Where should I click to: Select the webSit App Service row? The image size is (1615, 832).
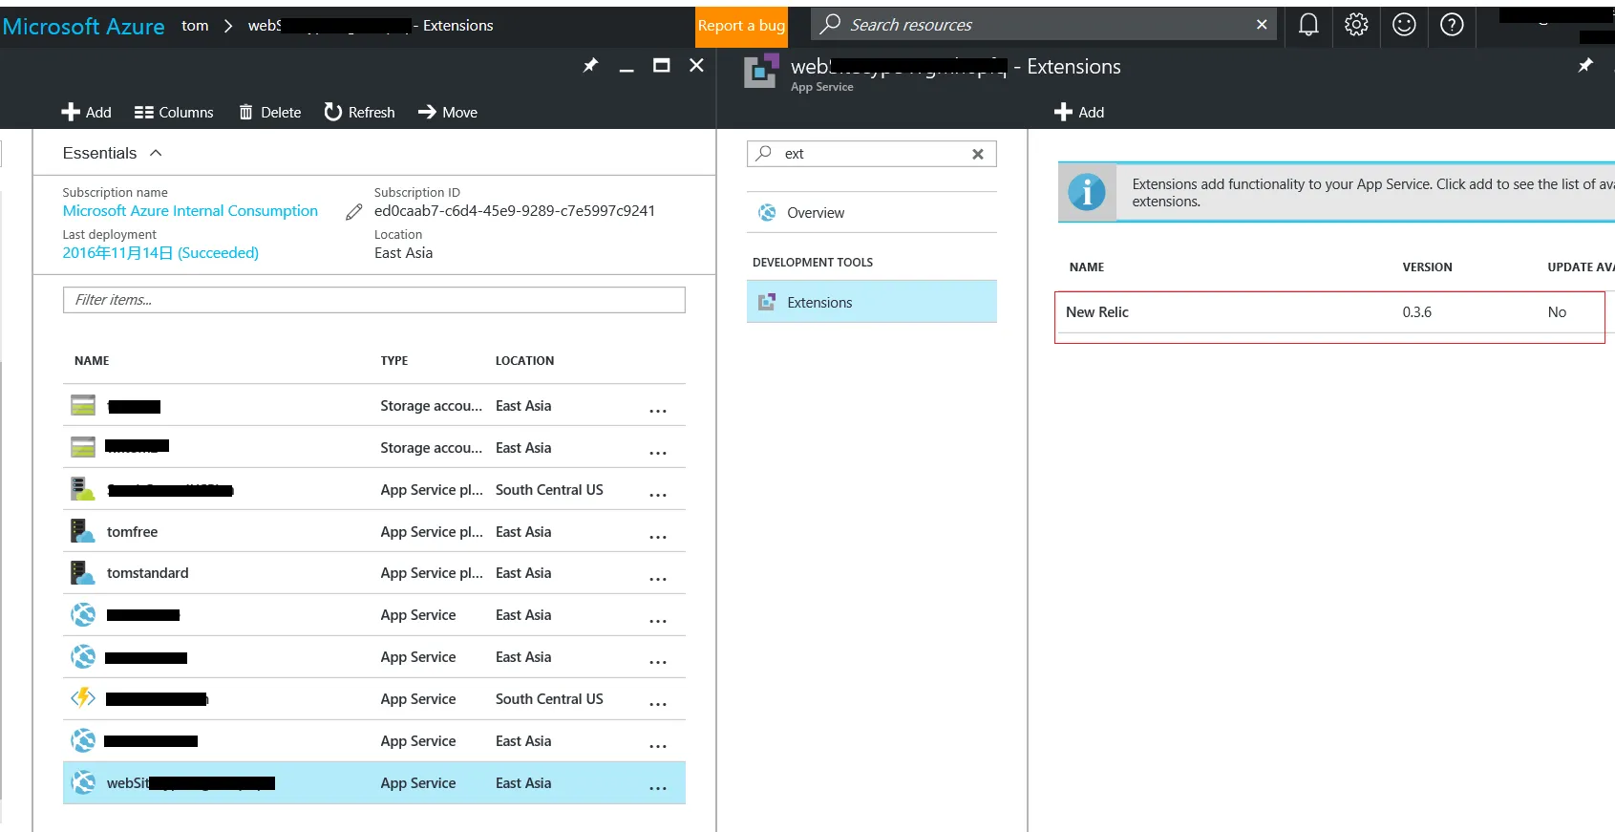click(373, 783)
